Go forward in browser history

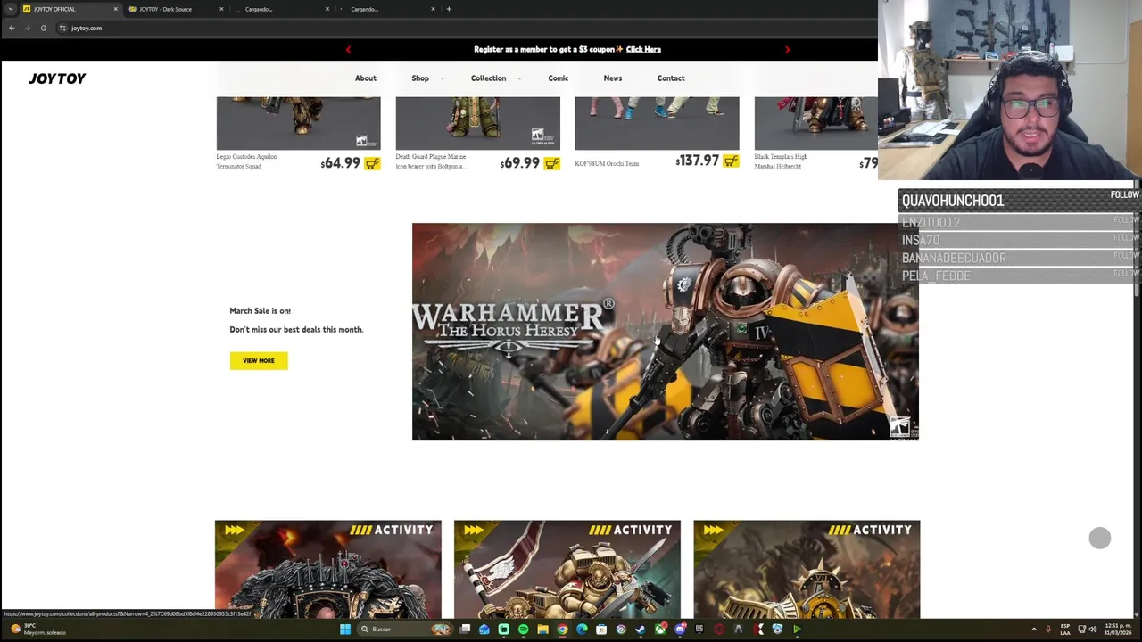28,28
